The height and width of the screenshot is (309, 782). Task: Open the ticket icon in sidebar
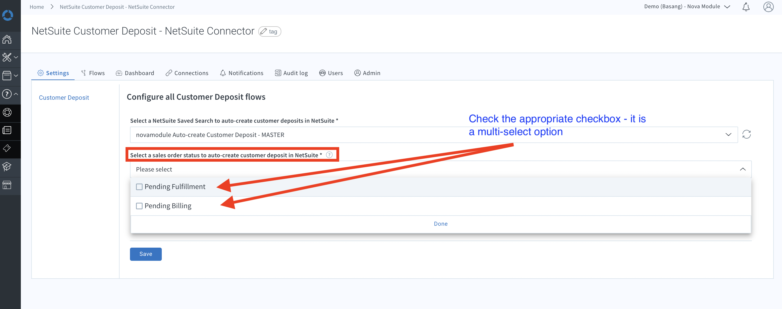pyautogui.click(x=7, y=148)
